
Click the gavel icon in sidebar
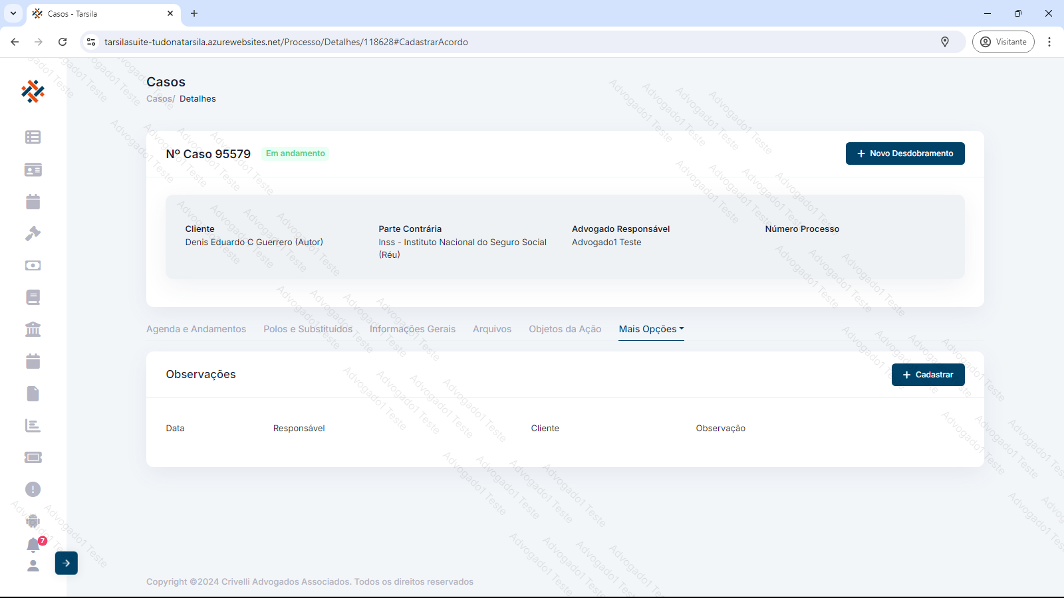pos(33,233)
